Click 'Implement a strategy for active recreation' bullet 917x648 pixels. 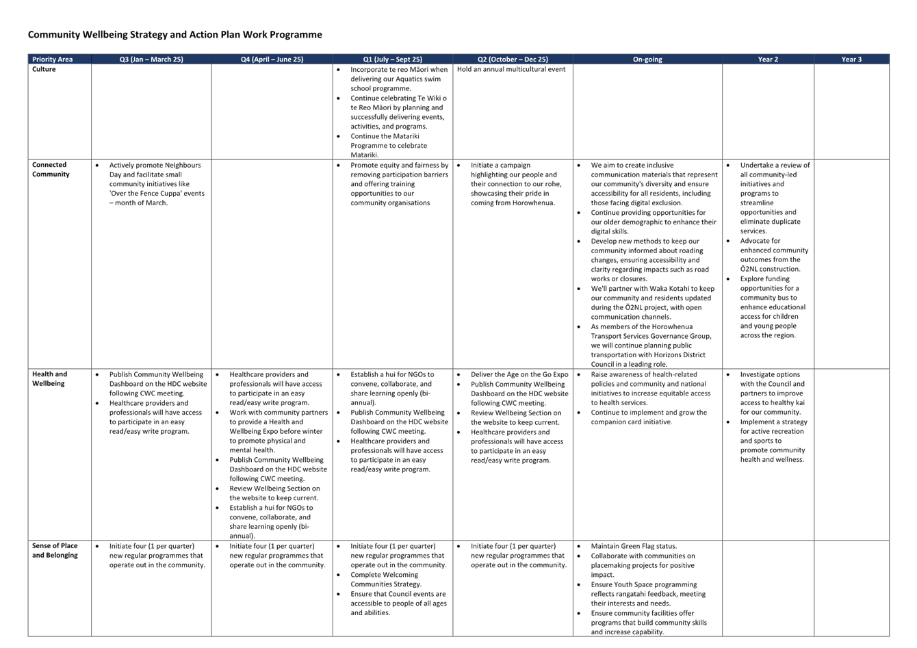(x=774, y=441)
